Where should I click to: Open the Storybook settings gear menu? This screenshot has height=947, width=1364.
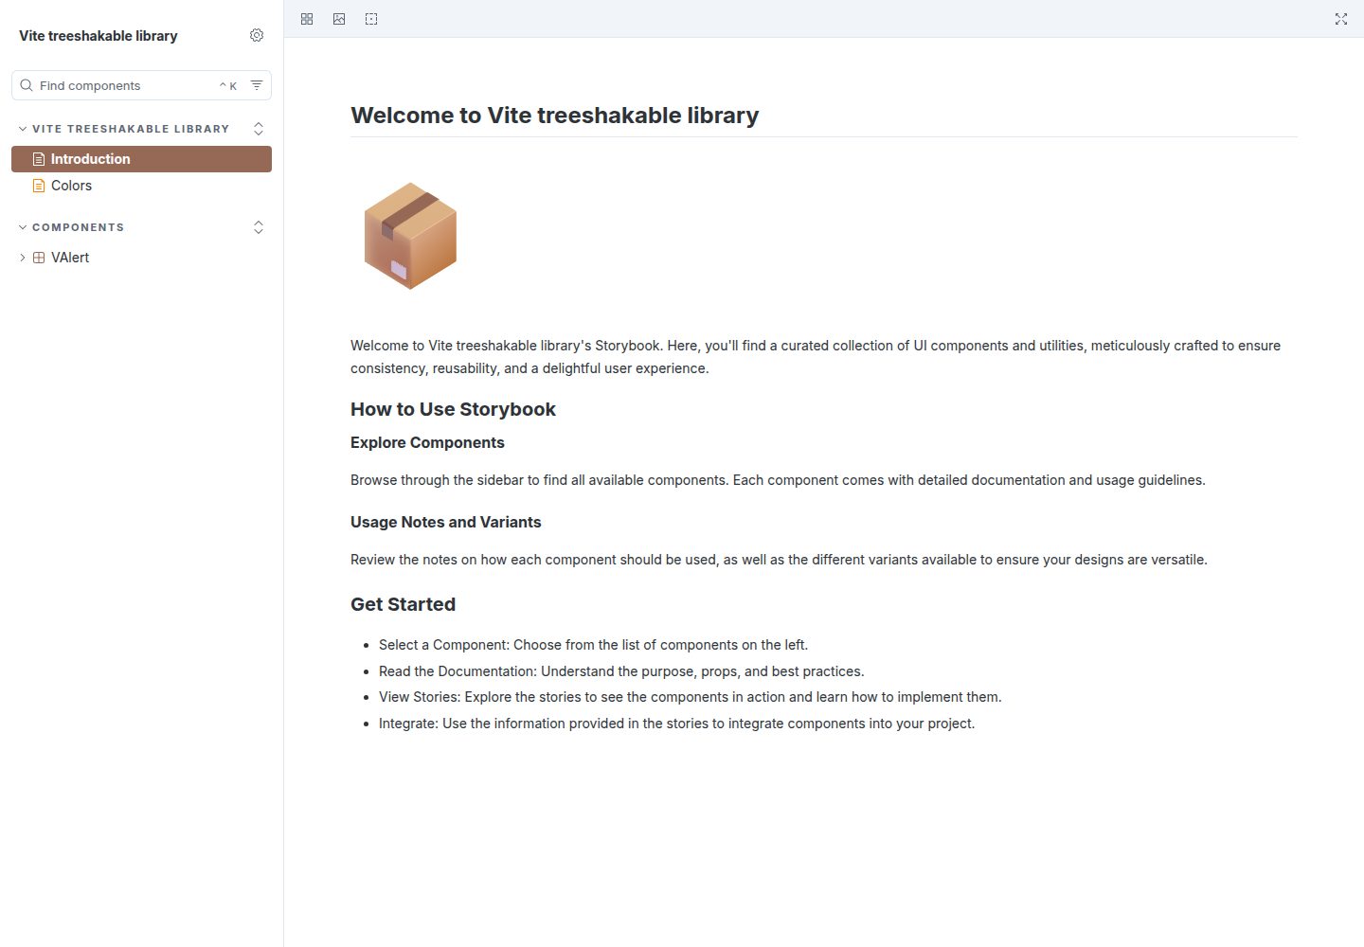257,35
